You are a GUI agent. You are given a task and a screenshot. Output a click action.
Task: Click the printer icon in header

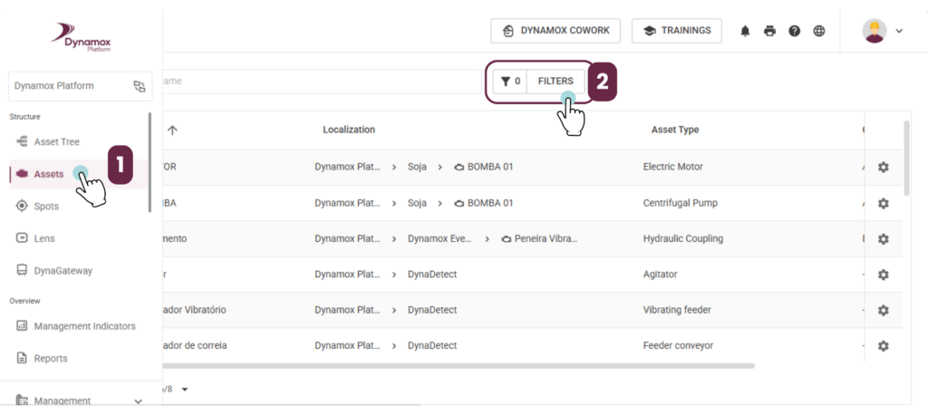[x=769, y=31]
